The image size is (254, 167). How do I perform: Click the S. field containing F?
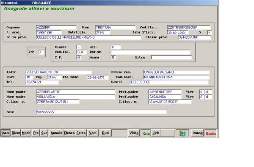pyautogui.click(x=210, y=33)
